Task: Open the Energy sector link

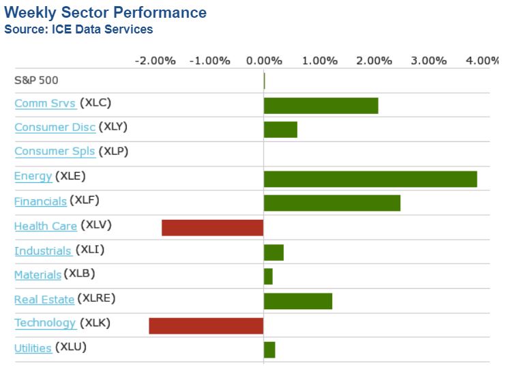Action: [33, 176]
